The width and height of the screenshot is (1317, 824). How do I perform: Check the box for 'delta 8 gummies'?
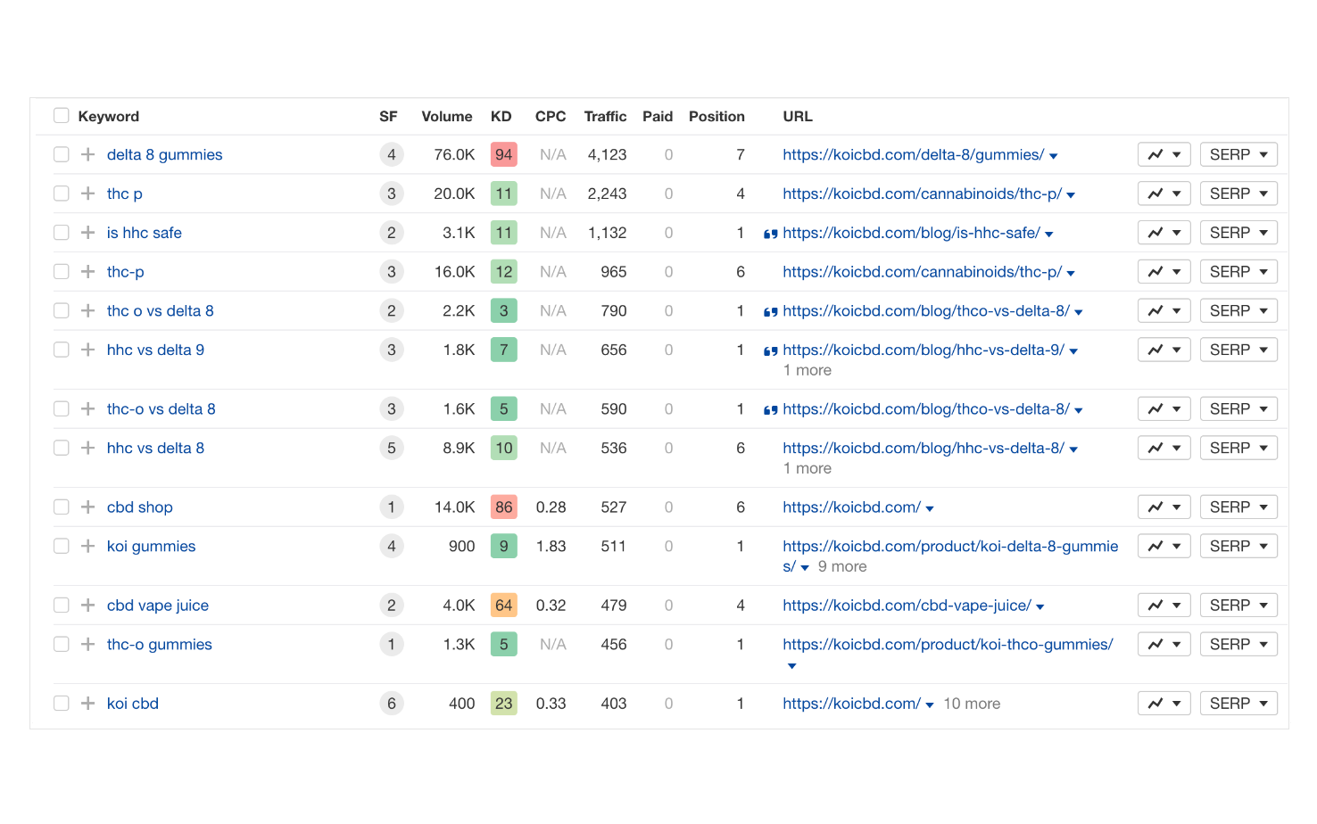coord(62,154)
